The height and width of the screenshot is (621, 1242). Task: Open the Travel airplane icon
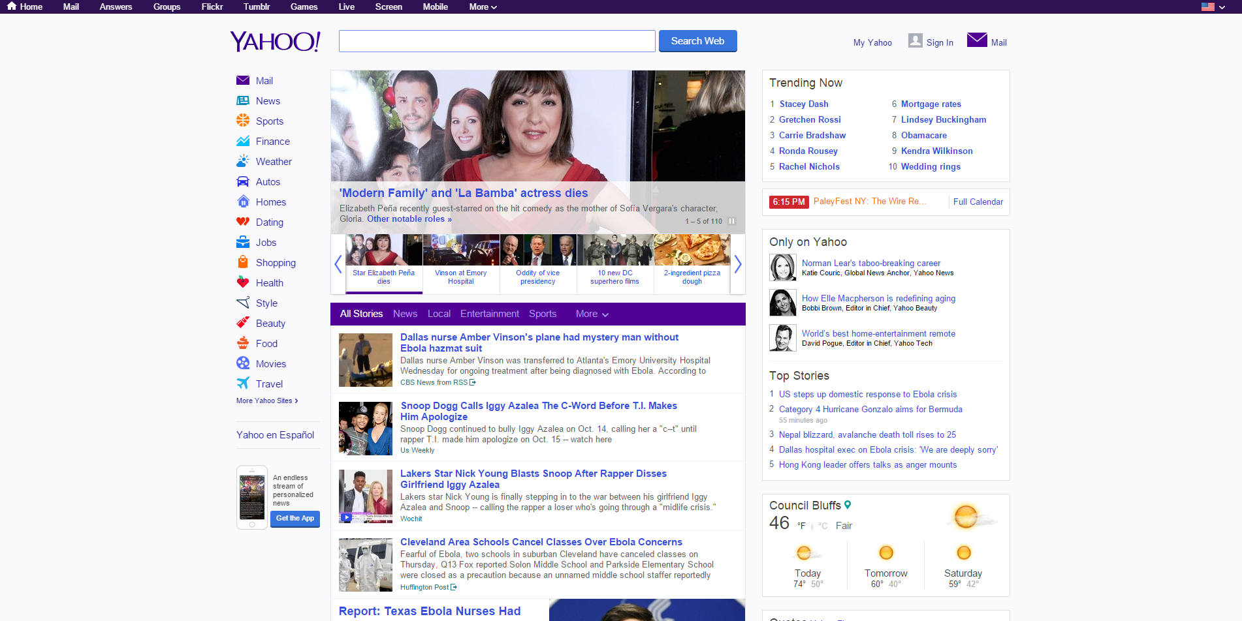tap(243, 384)
